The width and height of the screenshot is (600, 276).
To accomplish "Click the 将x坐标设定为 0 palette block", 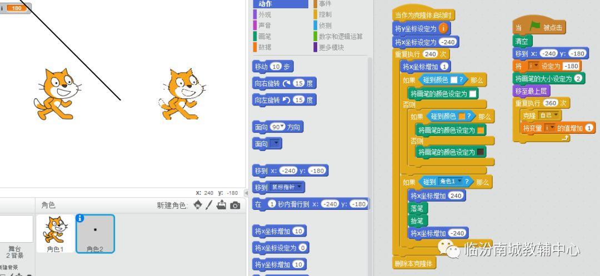I will tap(281, 248).
